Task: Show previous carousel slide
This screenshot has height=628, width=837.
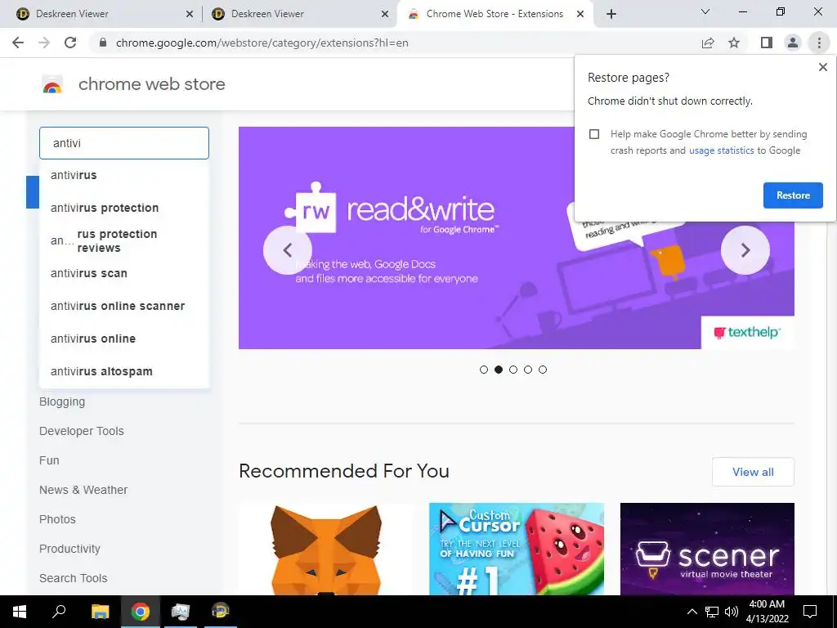Action: coord(287,250)
